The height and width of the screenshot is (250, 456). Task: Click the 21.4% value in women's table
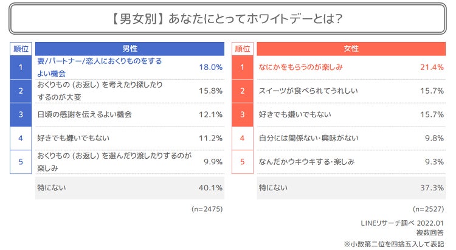432,68
